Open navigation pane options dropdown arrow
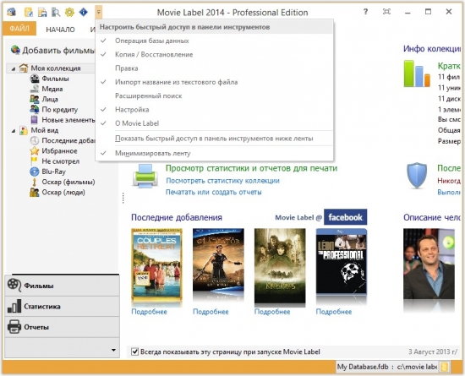The width and height of the screenshot is (465, 376). [x=113, y=350]
